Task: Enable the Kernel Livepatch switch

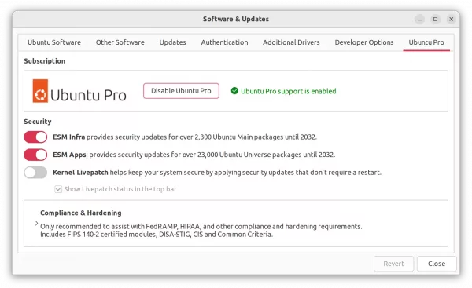Action: 35,173
